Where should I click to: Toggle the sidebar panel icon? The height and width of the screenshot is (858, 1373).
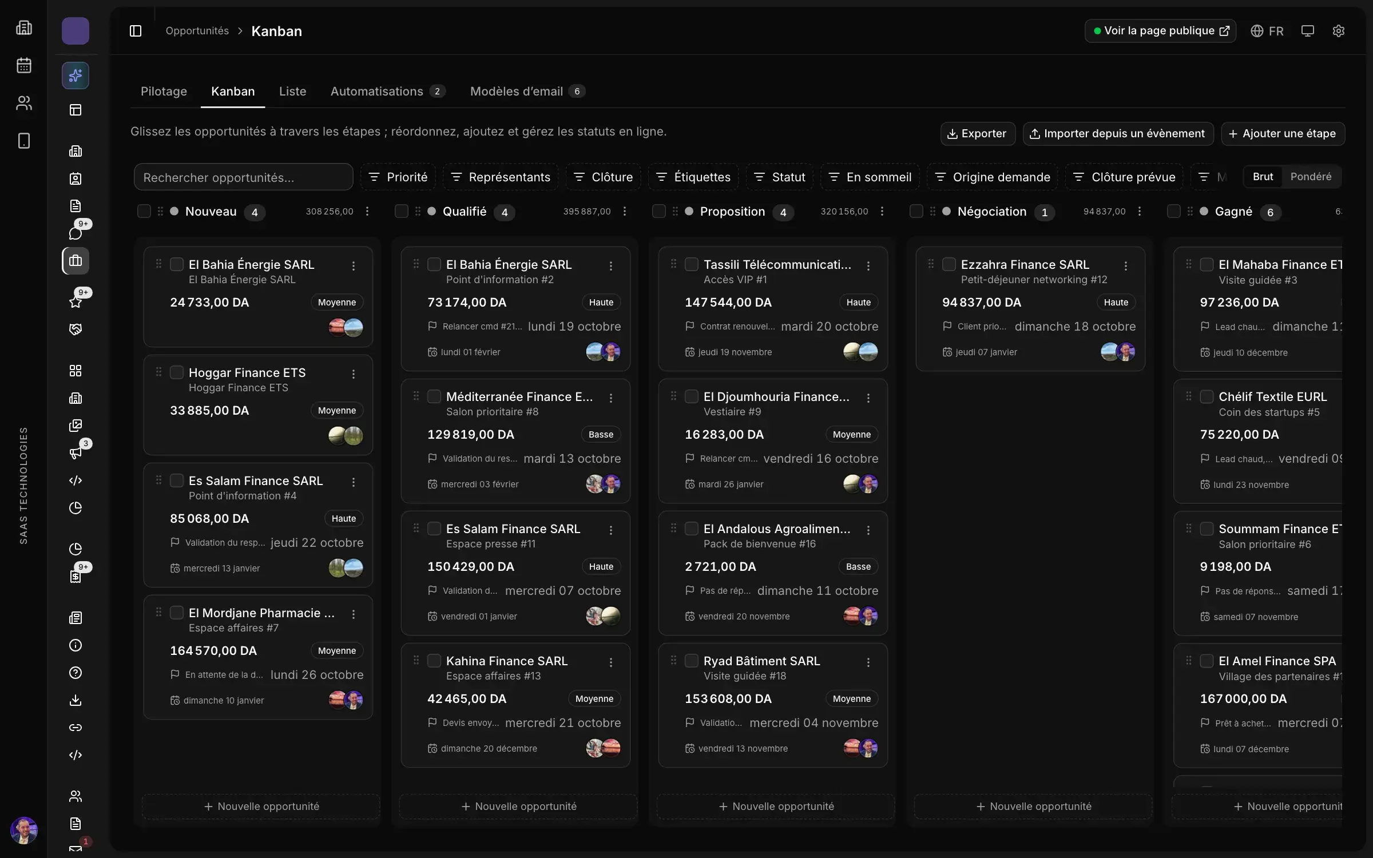(x=136, y=31)
